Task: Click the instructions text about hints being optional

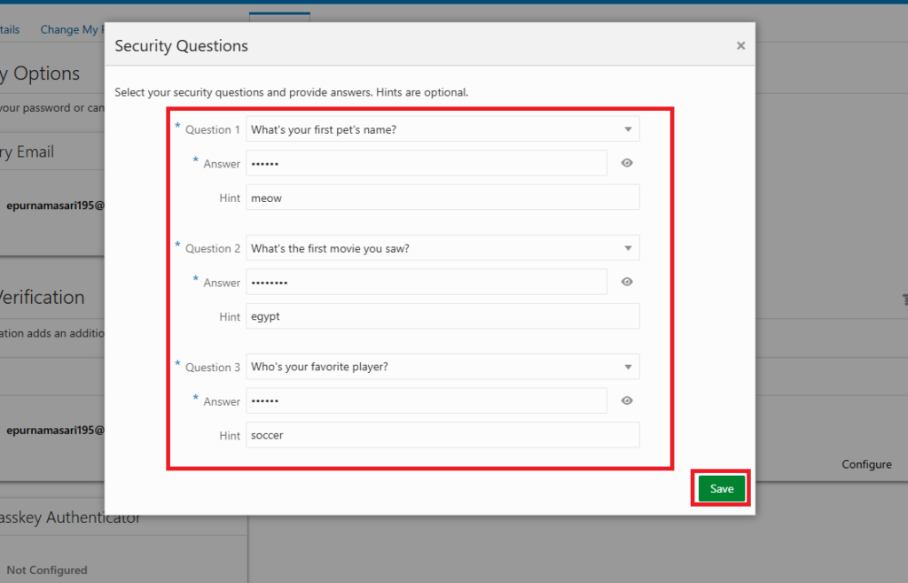Action: 291,92
